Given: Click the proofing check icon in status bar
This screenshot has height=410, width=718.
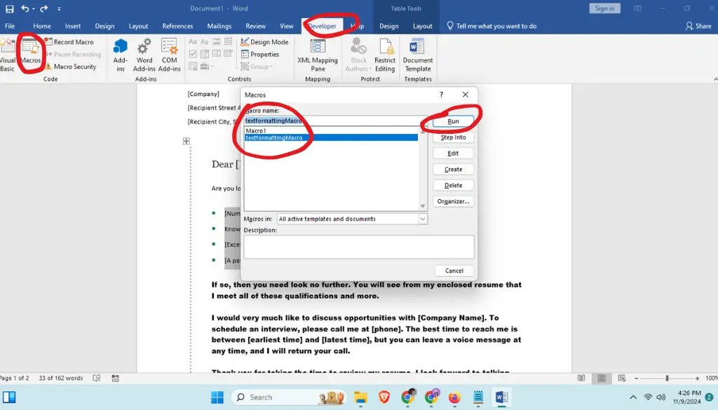Looking at the screenshot, I should 97,378.
